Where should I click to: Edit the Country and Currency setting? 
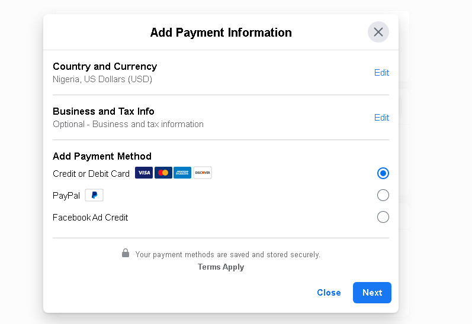(x=381, y=73)
